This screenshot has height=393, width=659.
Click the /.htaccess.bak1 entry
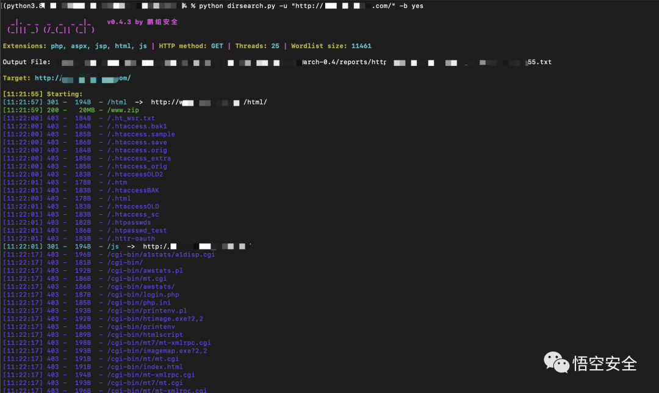[x=137, y=126]
